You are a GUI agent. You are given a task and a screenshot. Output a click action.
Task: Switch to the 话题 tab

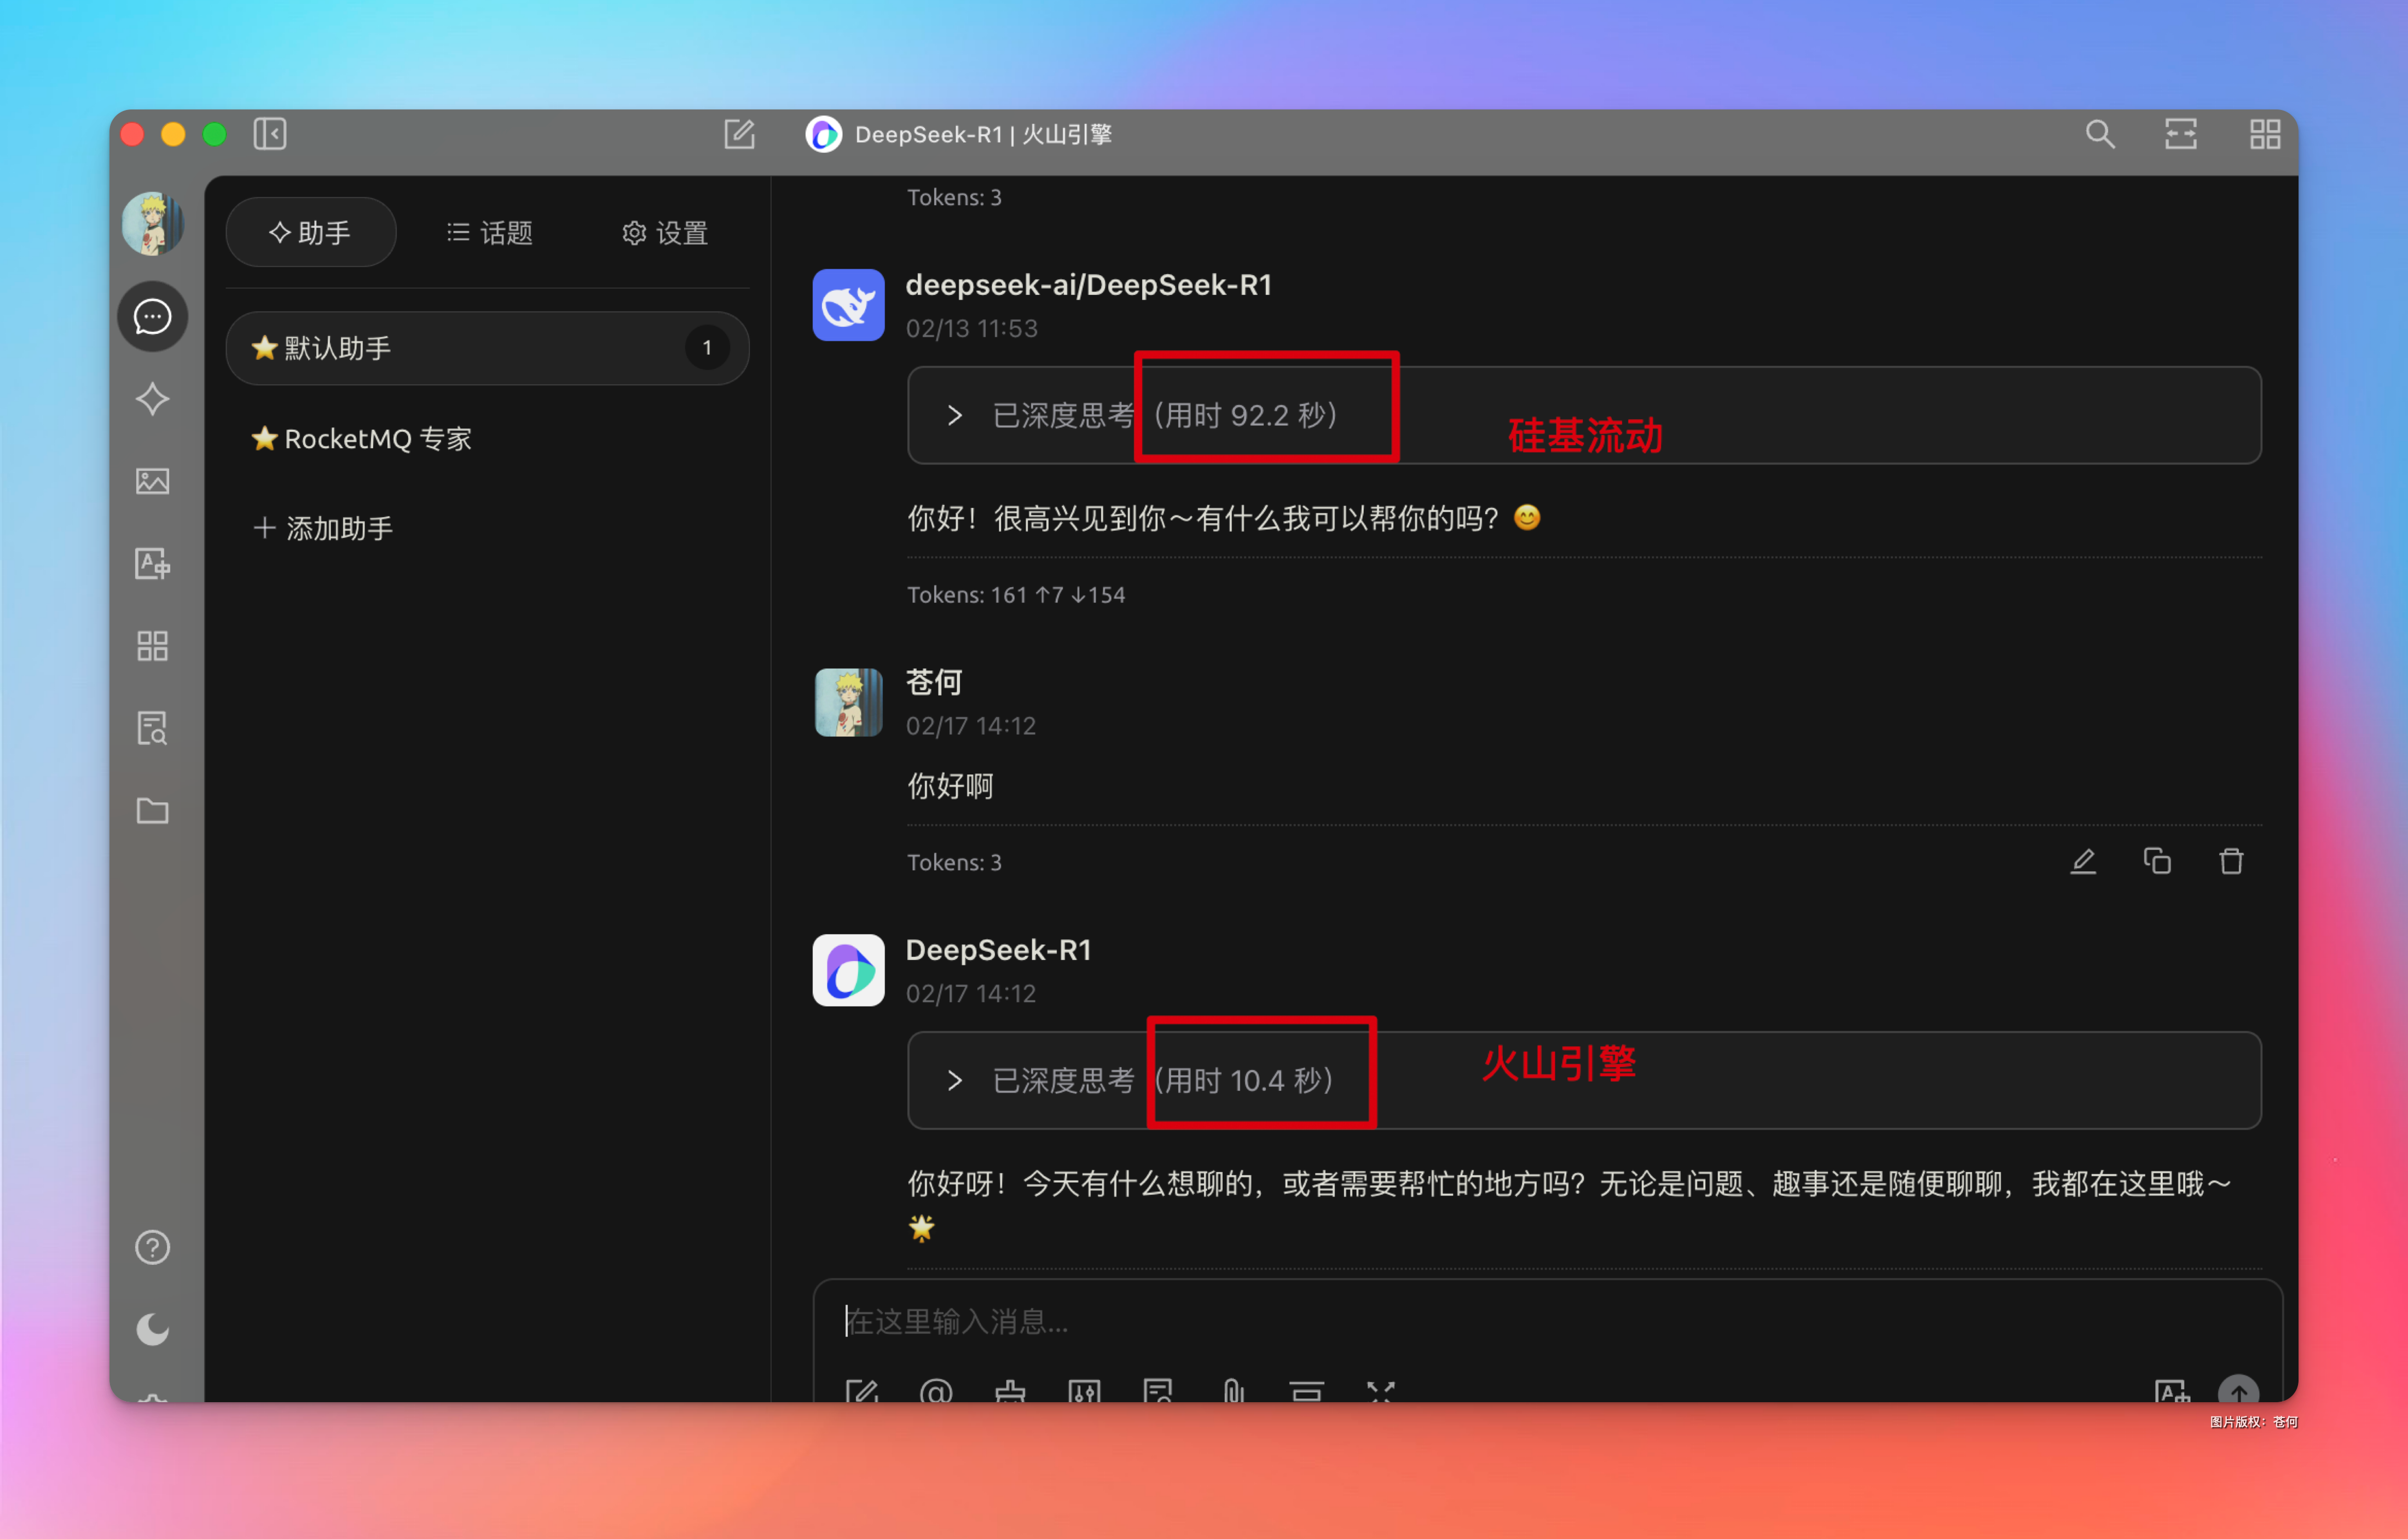[489, 233]
